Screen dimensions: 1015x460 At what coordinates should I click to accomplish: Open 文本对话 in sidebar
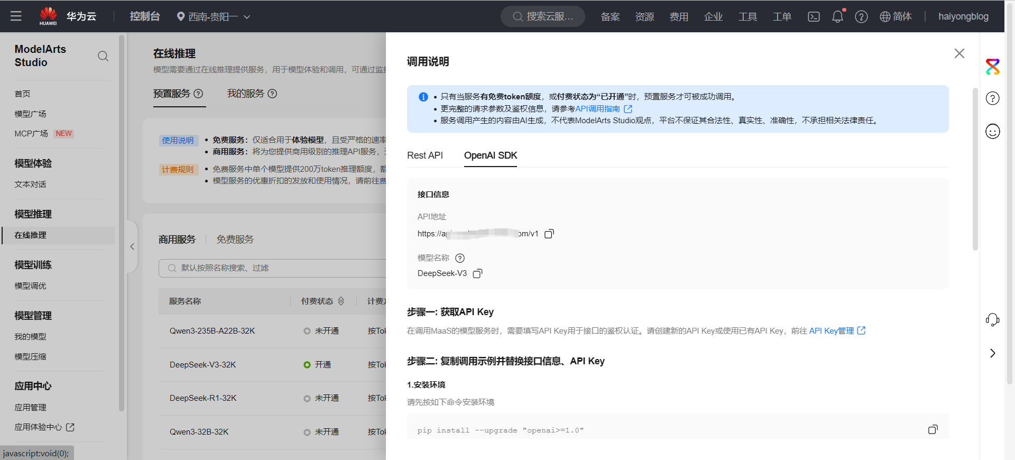(x=30, y=185)
